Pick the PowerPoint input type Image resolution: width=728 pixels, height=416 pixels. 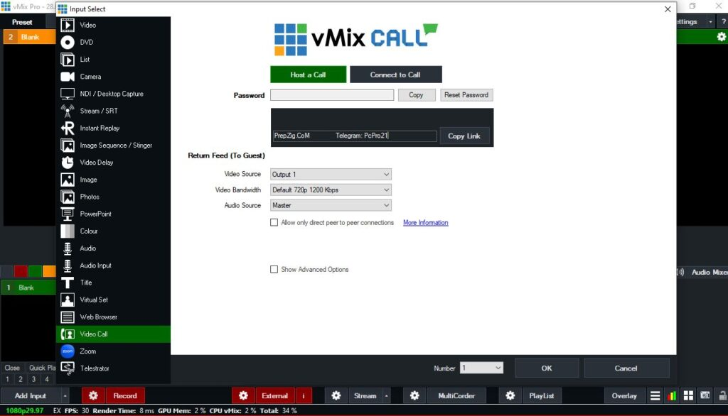113,214
